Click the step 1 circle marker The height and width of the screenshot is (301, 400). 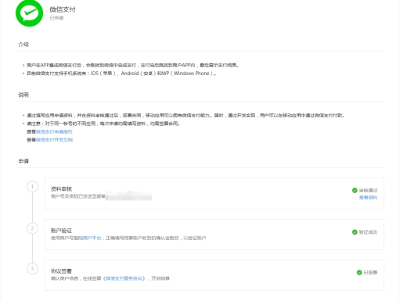32,187
